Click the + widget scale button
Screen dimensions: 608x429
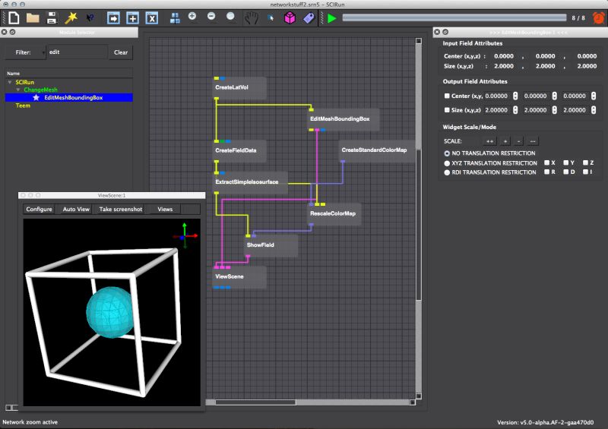[x=505, y=141]
